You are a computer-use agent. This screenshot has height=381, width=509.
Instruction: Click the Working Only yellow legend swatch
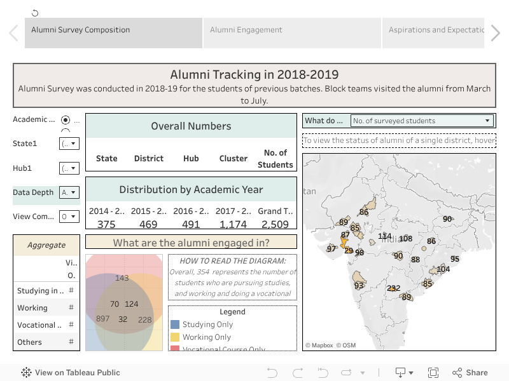point(175,337)
